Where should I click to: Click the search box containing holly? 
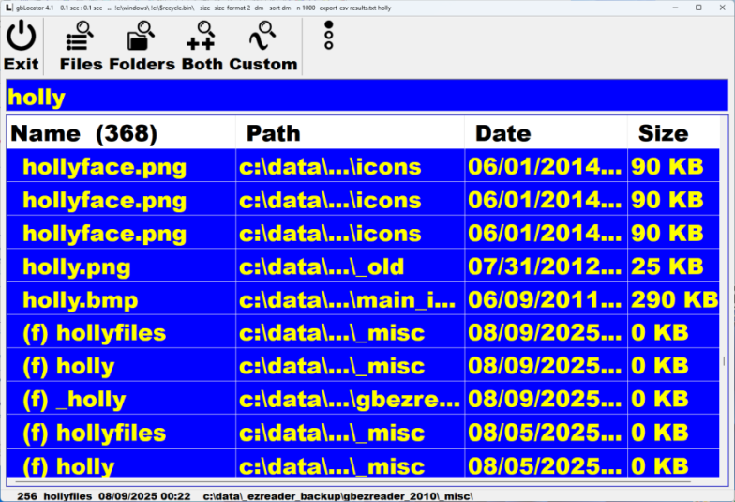click(x=367, y=97)
